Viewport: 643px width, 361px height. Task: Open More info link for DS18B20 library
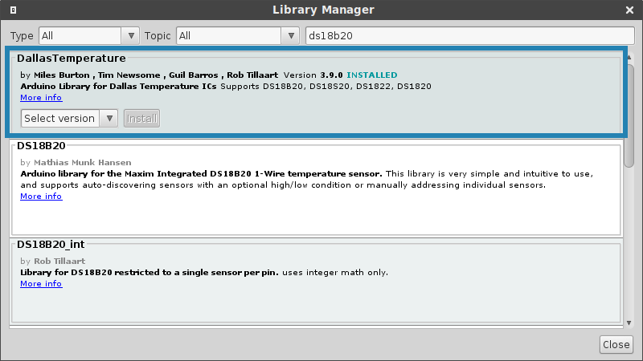41,197
